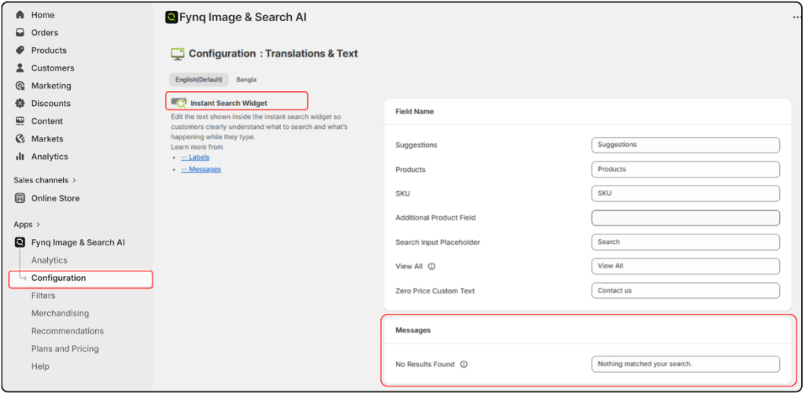Follow the Labels link
Image resolution: width=806 pixels, height=394 pixels.
click(x=195, y=157)
